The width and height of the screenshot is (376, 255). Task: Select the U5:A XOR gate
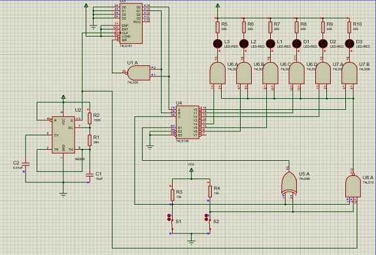coord(289,183)
